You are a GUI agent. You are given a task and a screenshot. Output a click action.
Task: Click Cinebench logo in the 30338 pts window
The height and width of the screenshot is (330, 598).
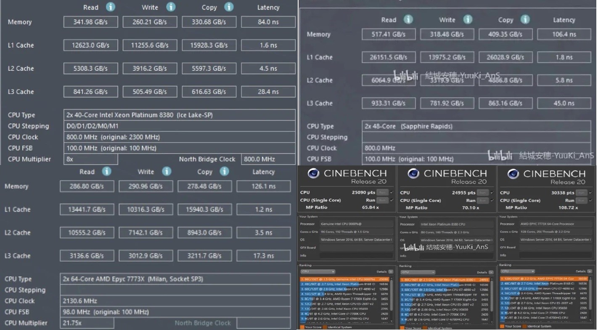pyautogui.click(x=513, y=174)
